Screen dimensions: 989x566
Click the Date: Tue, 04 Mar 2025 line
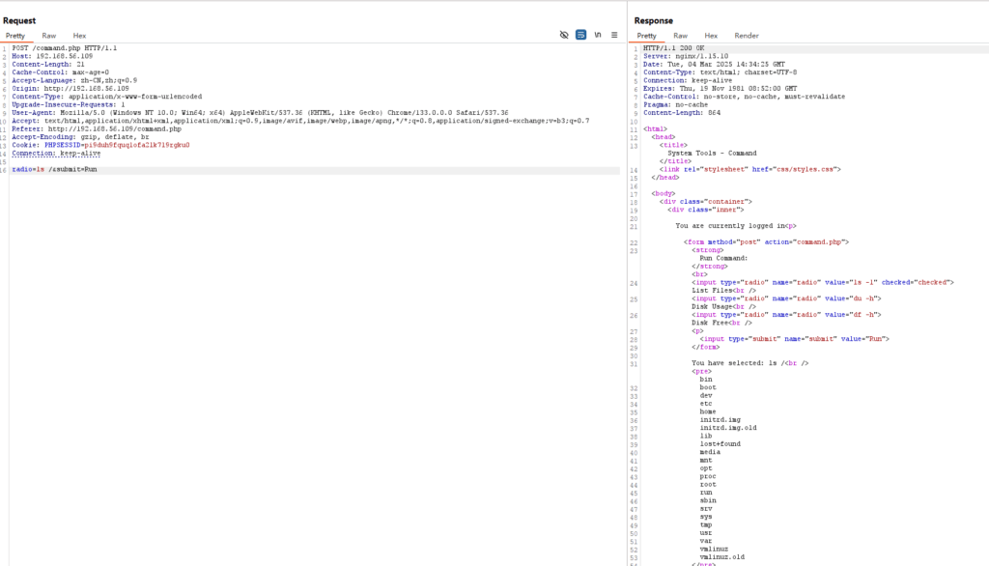tap(714, 65)
